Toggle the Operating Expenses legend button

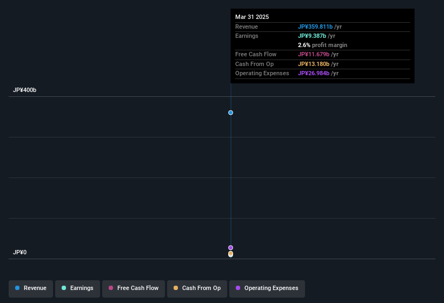(267, 288)
